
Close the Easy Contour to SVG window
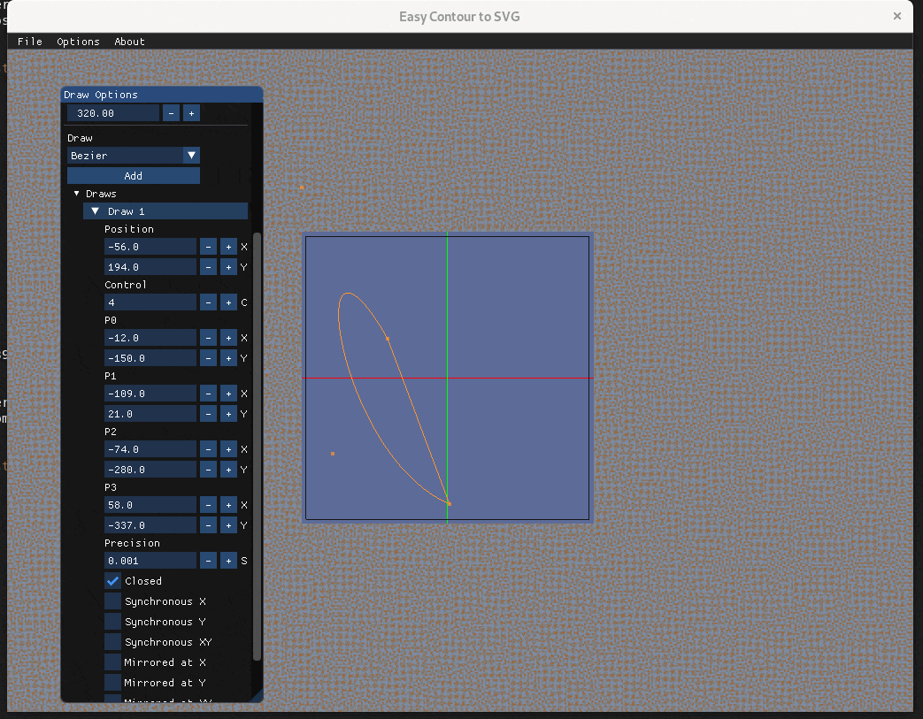tap(897, 16)
